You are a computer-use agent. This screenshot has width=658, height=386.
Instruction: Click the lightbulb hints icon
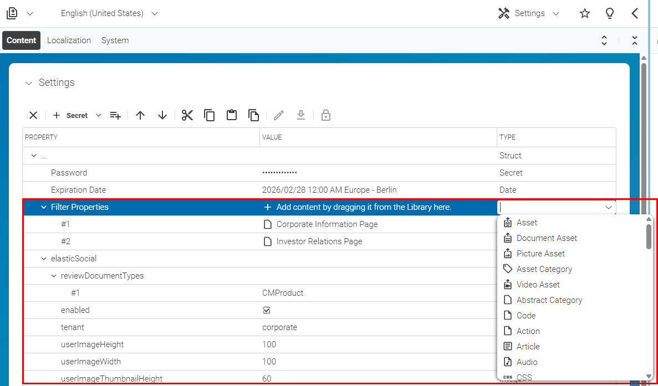tap(609, 13)
